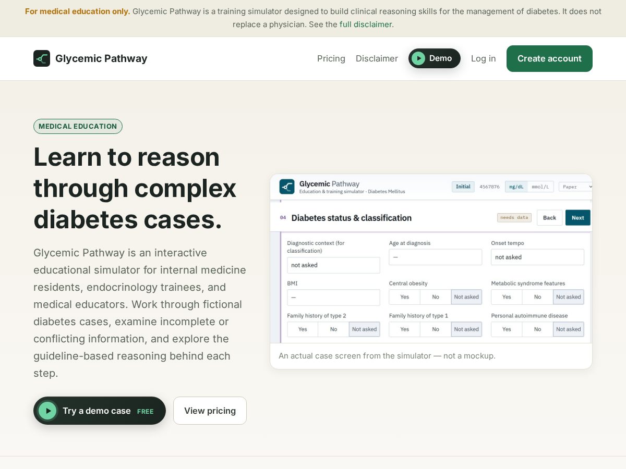
Task: Click the Glycemic Pathway logo inside simulator preview
Action: point(287,187)
